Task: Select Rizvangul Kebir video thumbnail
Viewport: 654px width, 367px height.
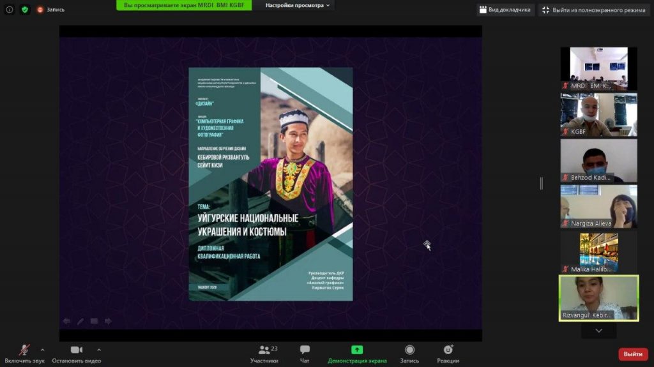Action: tap(598, 298)
